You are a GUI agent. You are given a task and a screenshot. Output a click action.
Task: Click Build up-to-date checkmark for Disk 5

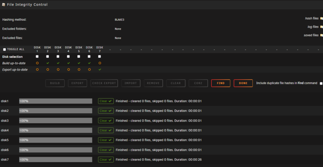pos(79,63)
